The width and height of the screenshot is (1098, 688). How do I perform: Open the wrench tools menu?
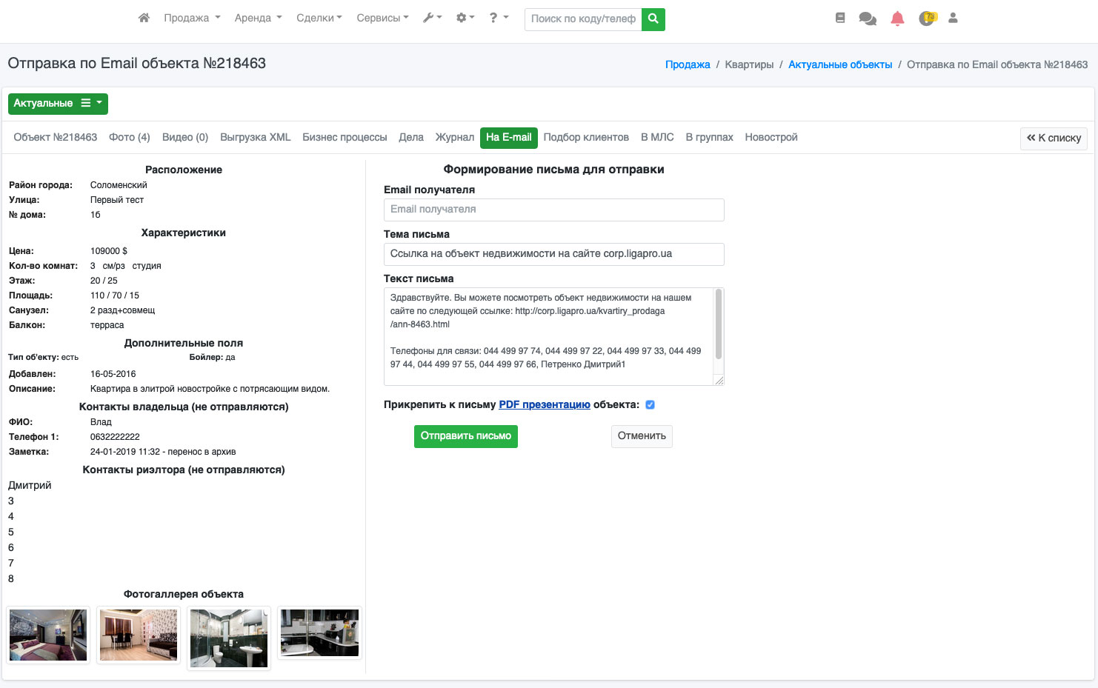point(432,18)
